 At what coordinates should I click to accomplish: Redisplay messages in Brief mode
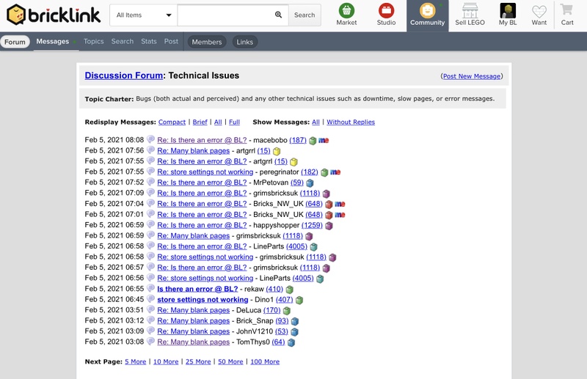coord(200,122)
